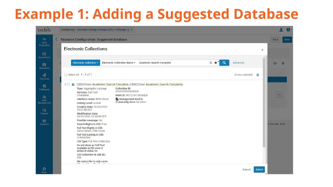Screen dimensions: 333x187
Task: Open Electronic Collection Name field dropdown
Action: (118, 63)
